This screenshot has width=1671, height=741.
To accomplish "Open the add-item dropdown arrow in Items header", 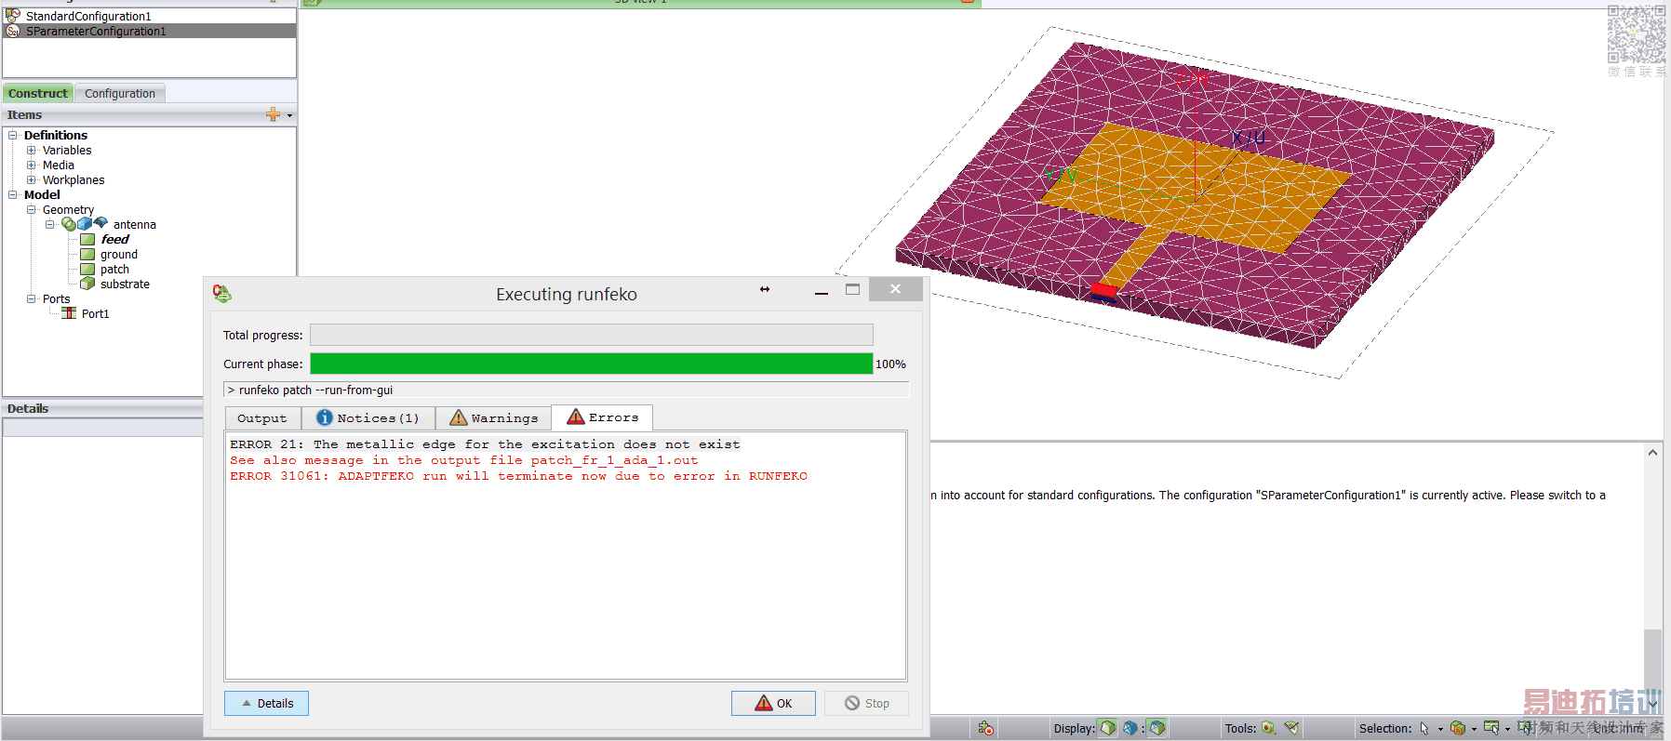I will coord(290,115).
